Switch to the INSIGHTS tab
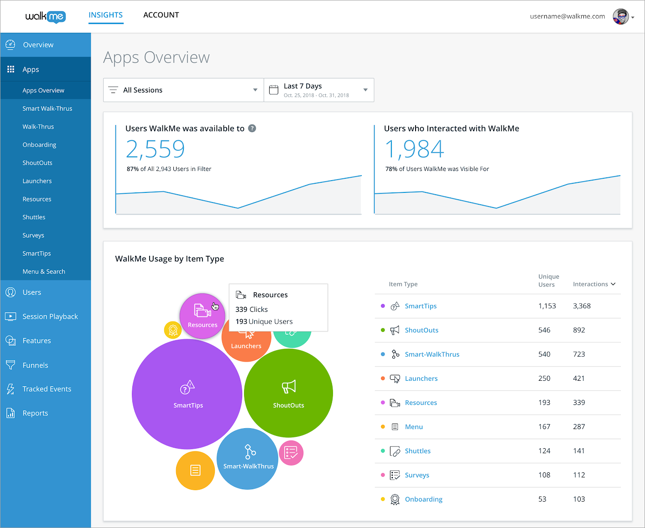The width and height of the screenshot is (645, 528). [x=106, y=15]
